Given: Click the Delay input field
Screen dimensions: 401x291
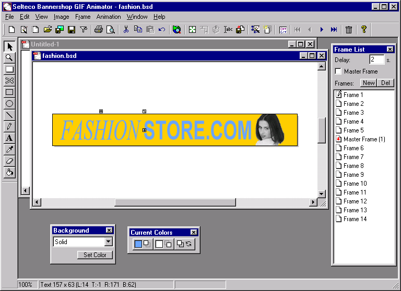Looking at the screenshot, I should [376, 60].
